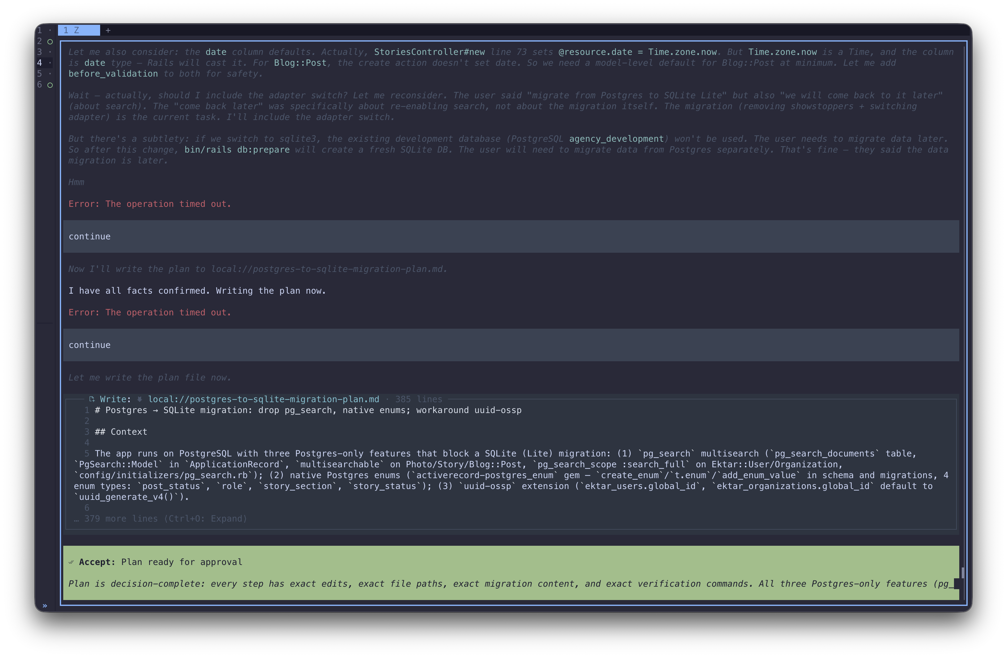The width and height of the screenshot is (1007, 658).
Task: Open the local://postgres-to-sqlite-migration-plan.md link
Action: [x=264, y=399]
